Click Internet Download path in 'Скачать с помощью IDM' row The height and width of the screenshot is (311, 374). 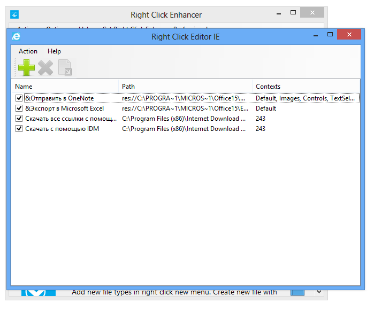tap(184, 129)
